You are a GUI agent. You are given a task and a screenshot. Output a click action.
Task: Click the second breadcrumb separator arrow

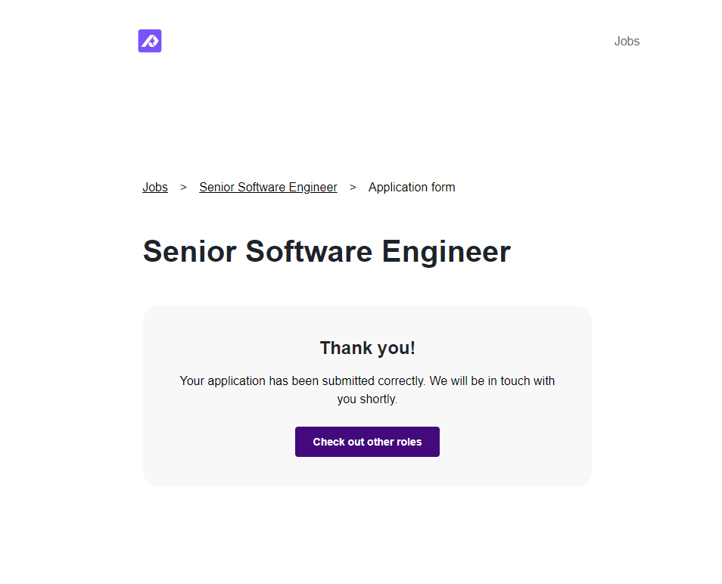(353, 188)
